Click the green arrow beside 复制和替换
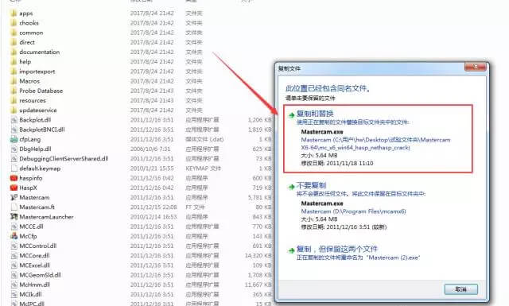The height and width of the screenshot is (306, 509). tap(291, 115)
